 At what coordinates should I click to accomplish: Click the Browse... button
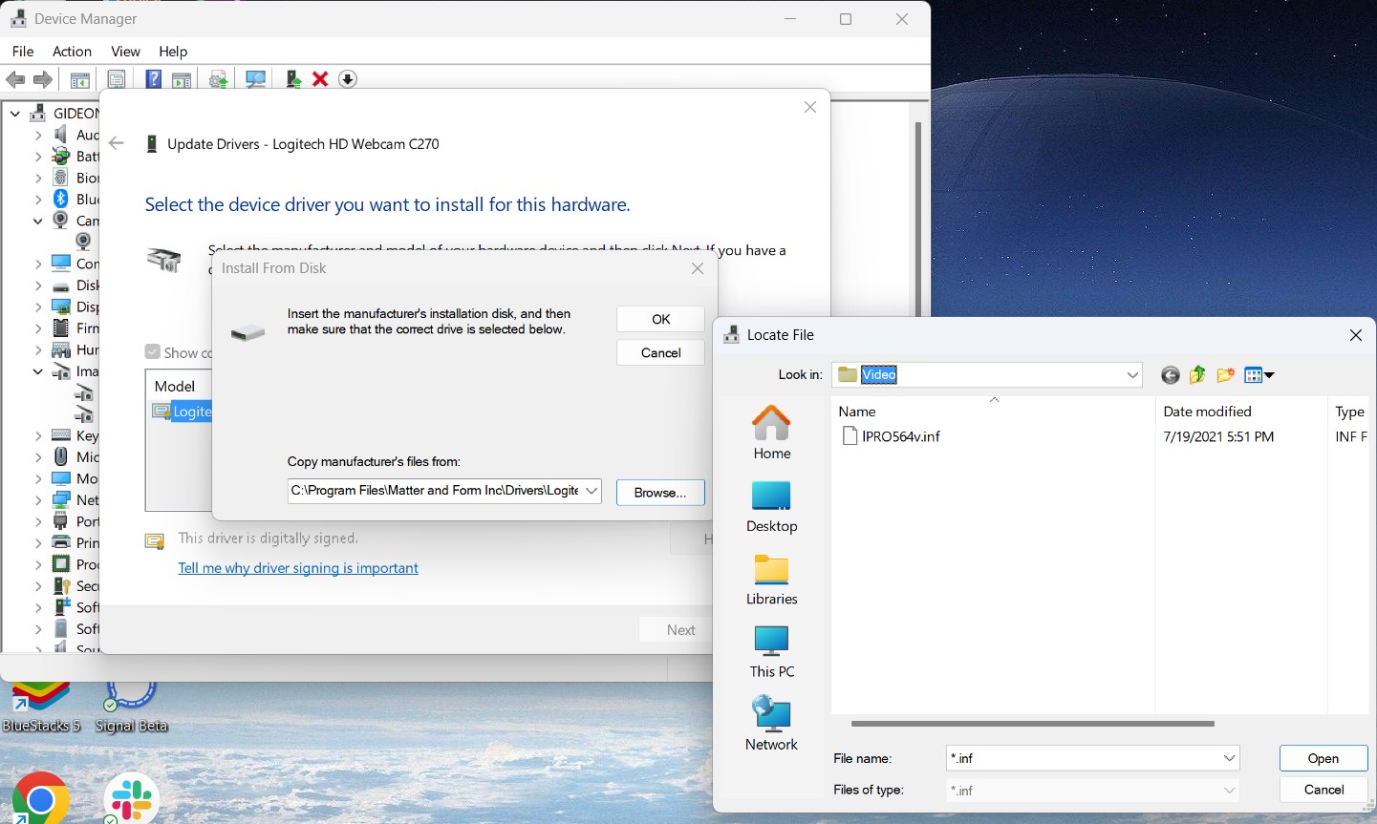click(660, 493)
